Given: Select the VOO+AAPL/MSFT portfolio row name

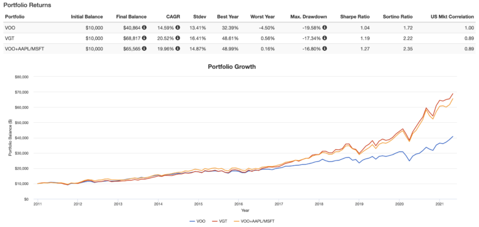Looking at the screenshot, I should click(x=21, y=49).
